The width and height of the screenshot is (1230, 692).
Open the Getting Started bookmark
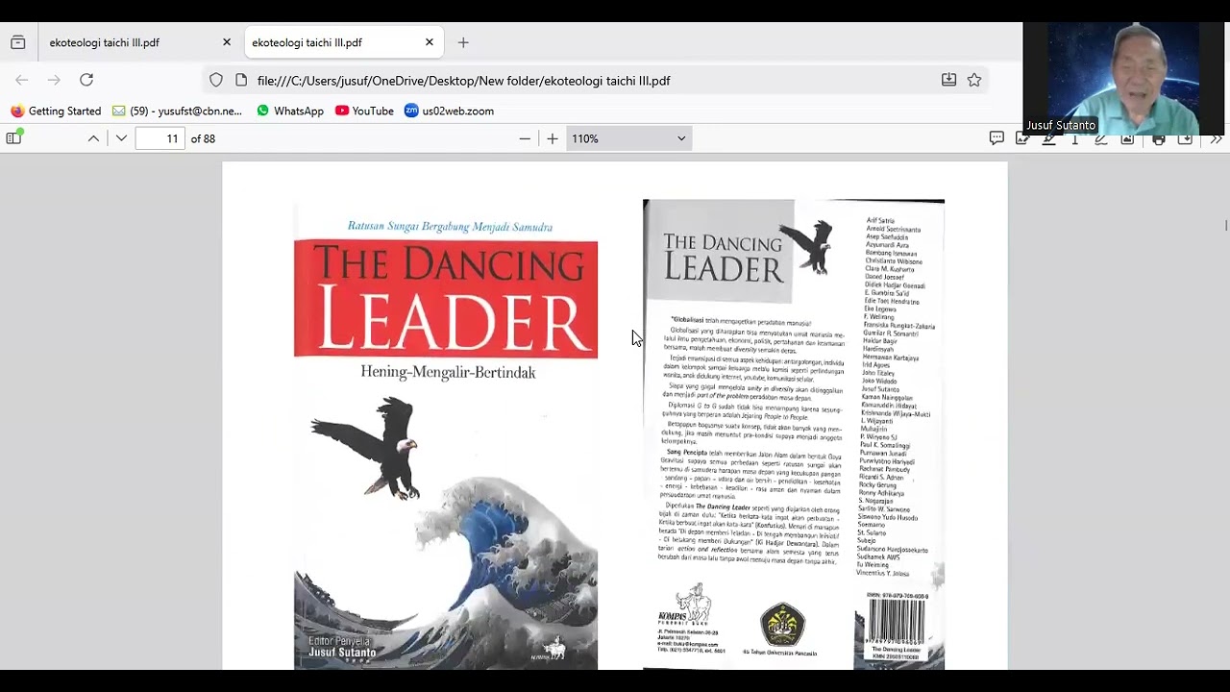tap(56, 111)
